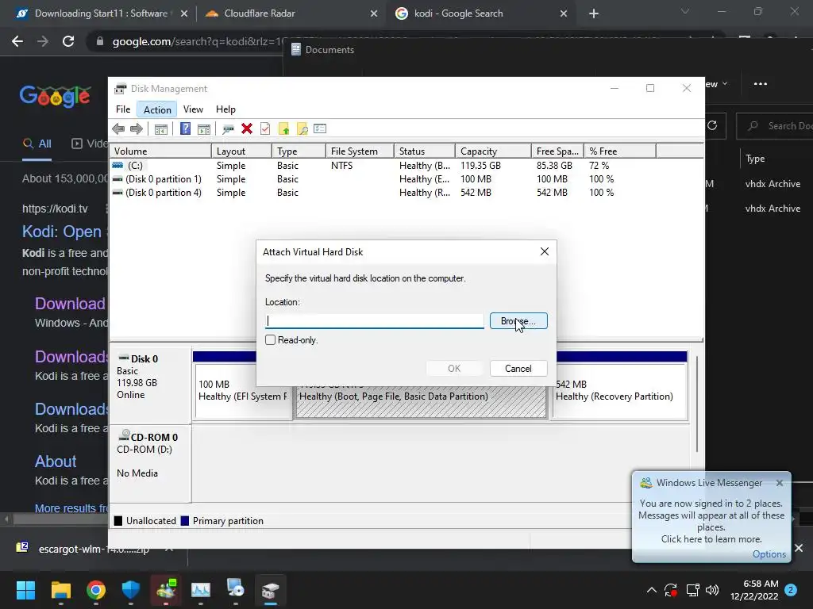Expand the Chrome tab search dropdown
The width and height of the screenshot is (813, 609).
tap(685, 11)
